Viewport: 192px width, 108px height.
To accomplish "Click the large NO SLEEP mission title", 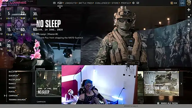I will tap(48, 24).
